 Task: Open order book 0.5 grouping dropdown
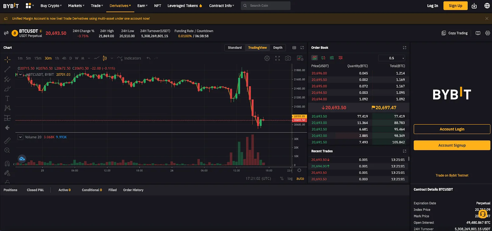pyautogui.click(x=392, y=58)
